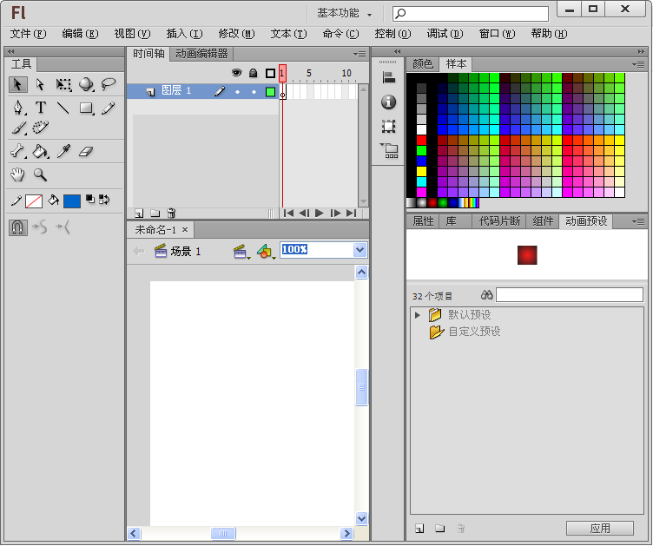Pick the Paint Bucket tool
653x546 pixels.
click(40, 152)
